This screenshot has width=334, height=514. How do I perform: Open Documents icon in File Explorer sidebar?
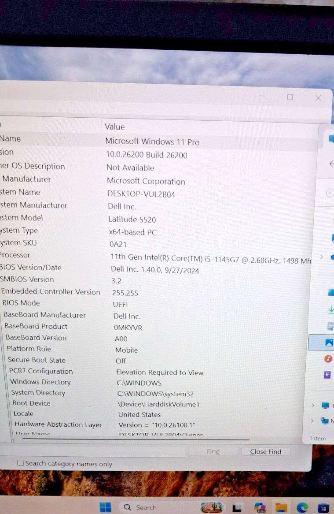[x=330, y=326]
